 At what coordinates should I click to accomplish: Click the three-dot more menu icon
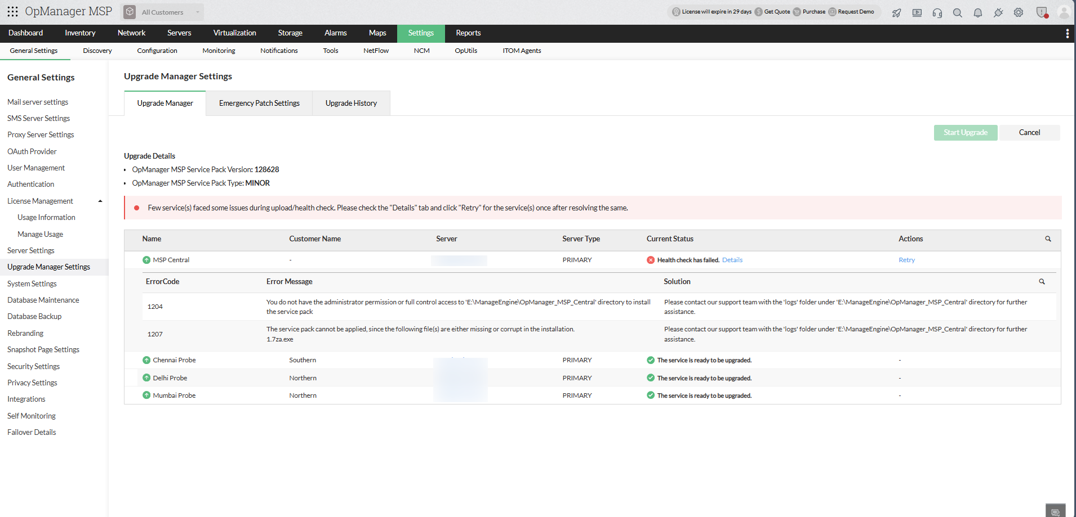point(1067,34)
